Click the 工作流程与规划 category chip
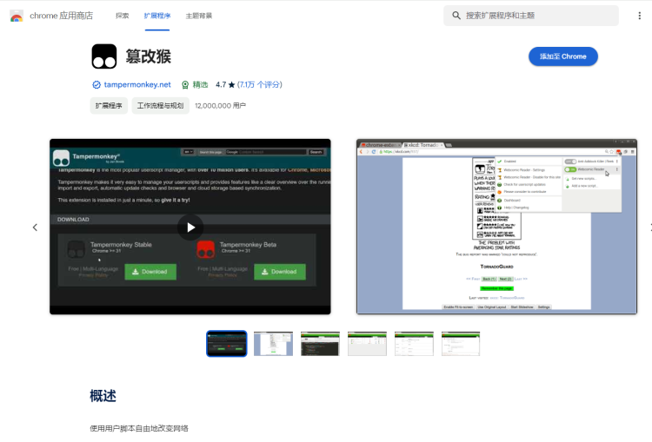This screenshot has height=442, width=652. (161, 106)
